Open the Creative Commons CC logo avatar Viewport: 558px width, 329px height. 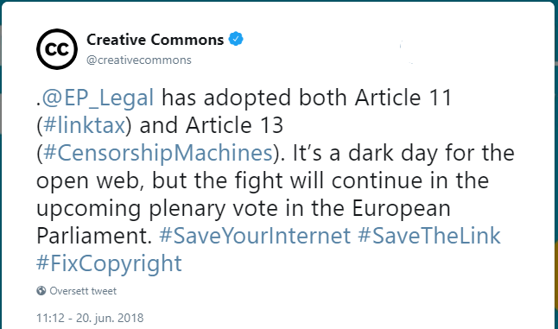(57, 49)
